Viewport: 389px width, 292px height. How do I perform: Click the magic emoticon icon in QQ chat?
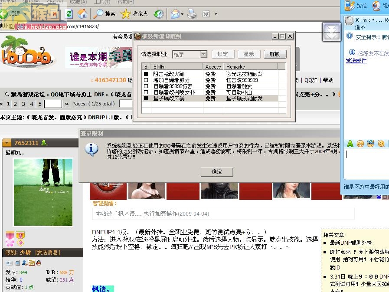371,143
